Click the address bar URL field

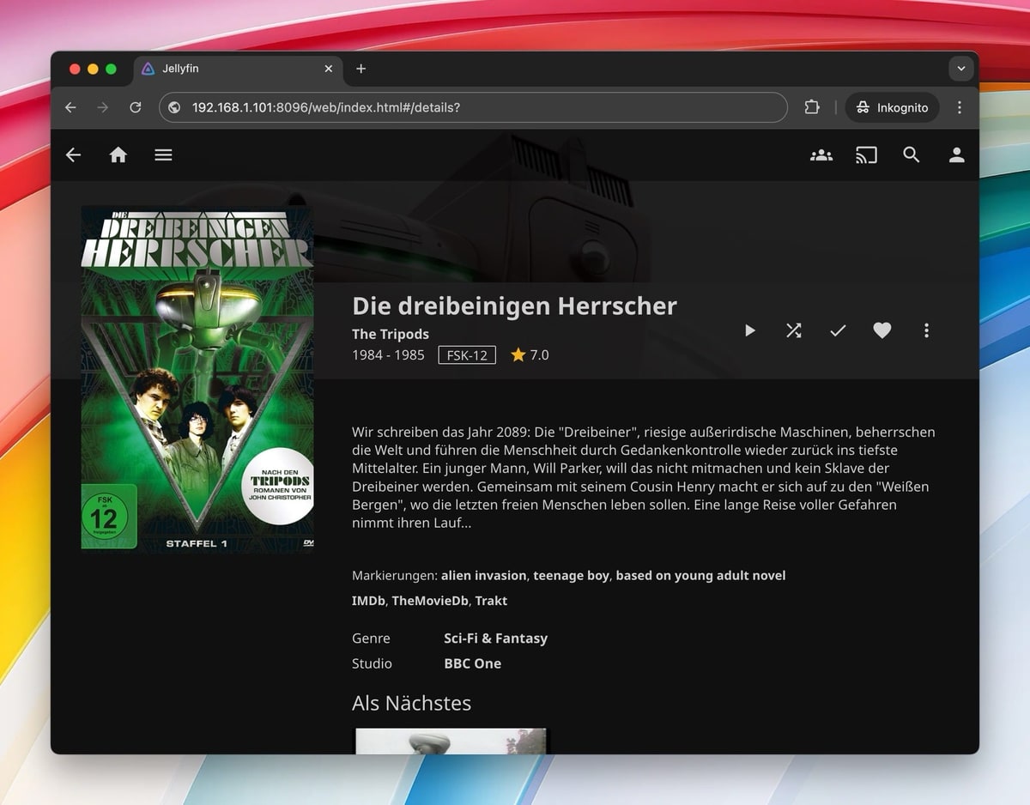[473, 107]
